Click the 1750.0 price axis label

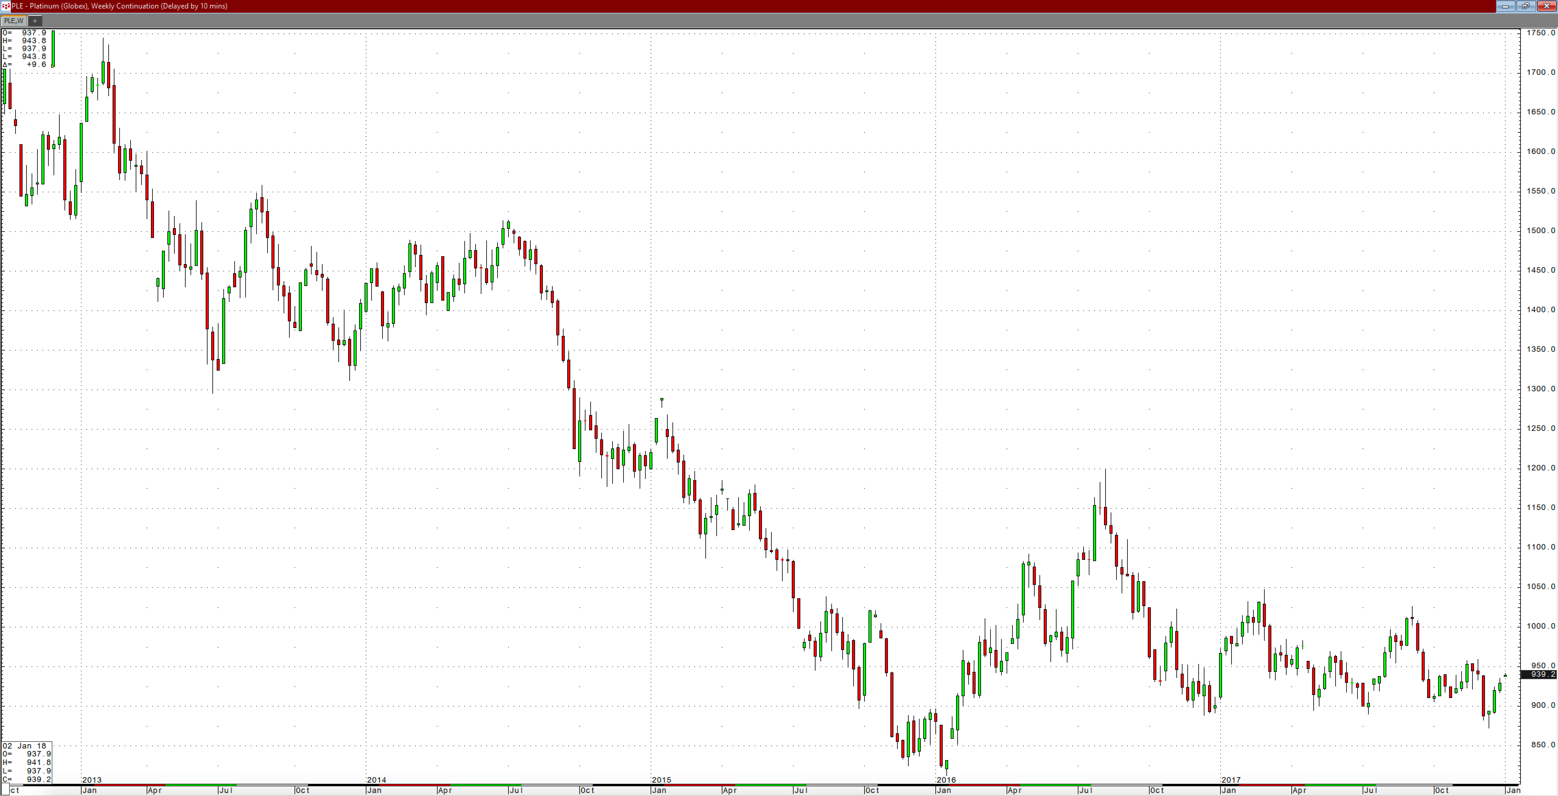[1540, 33]
